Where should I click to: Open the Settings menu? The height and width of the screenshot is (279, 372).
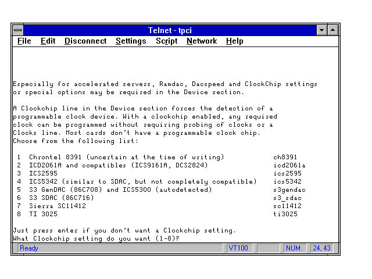point(131,41)
